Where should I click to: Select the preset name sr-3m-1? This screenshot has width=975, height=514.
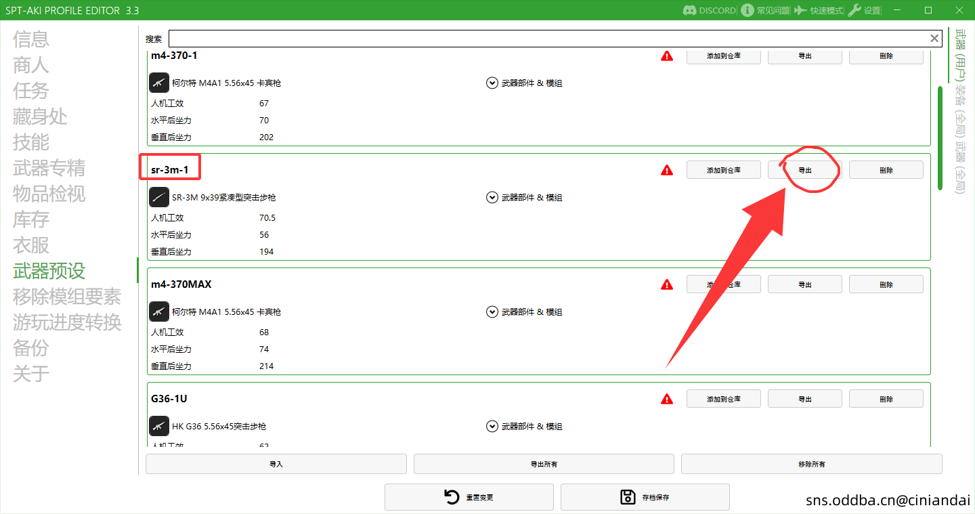point(170,170)
